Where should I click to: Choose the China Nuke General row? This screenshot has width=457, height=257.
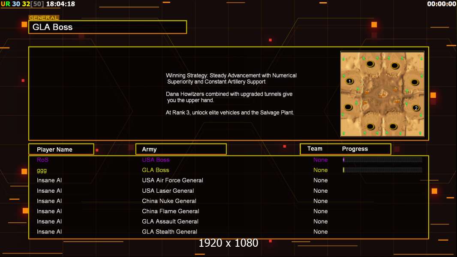[169, 201]
